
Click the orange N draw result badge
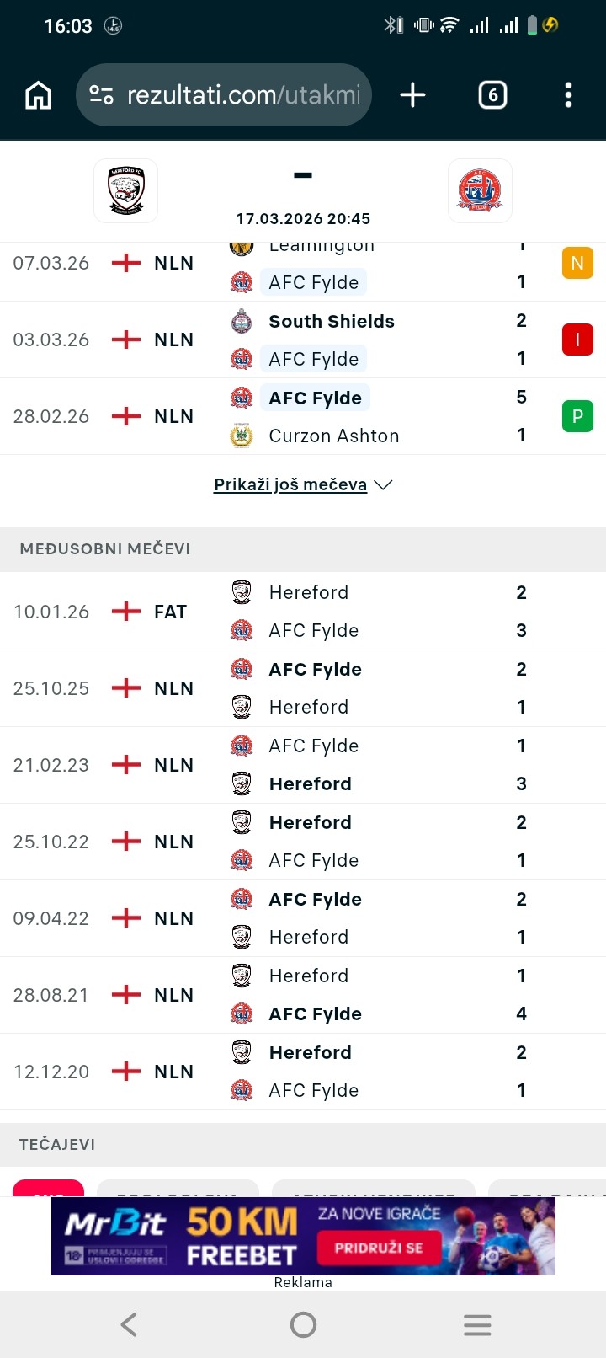click(577, 263)
